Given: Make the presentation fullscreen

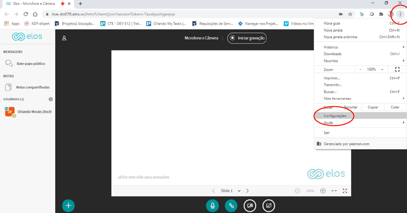Looking at the screenshot, I should click(345, 191).
